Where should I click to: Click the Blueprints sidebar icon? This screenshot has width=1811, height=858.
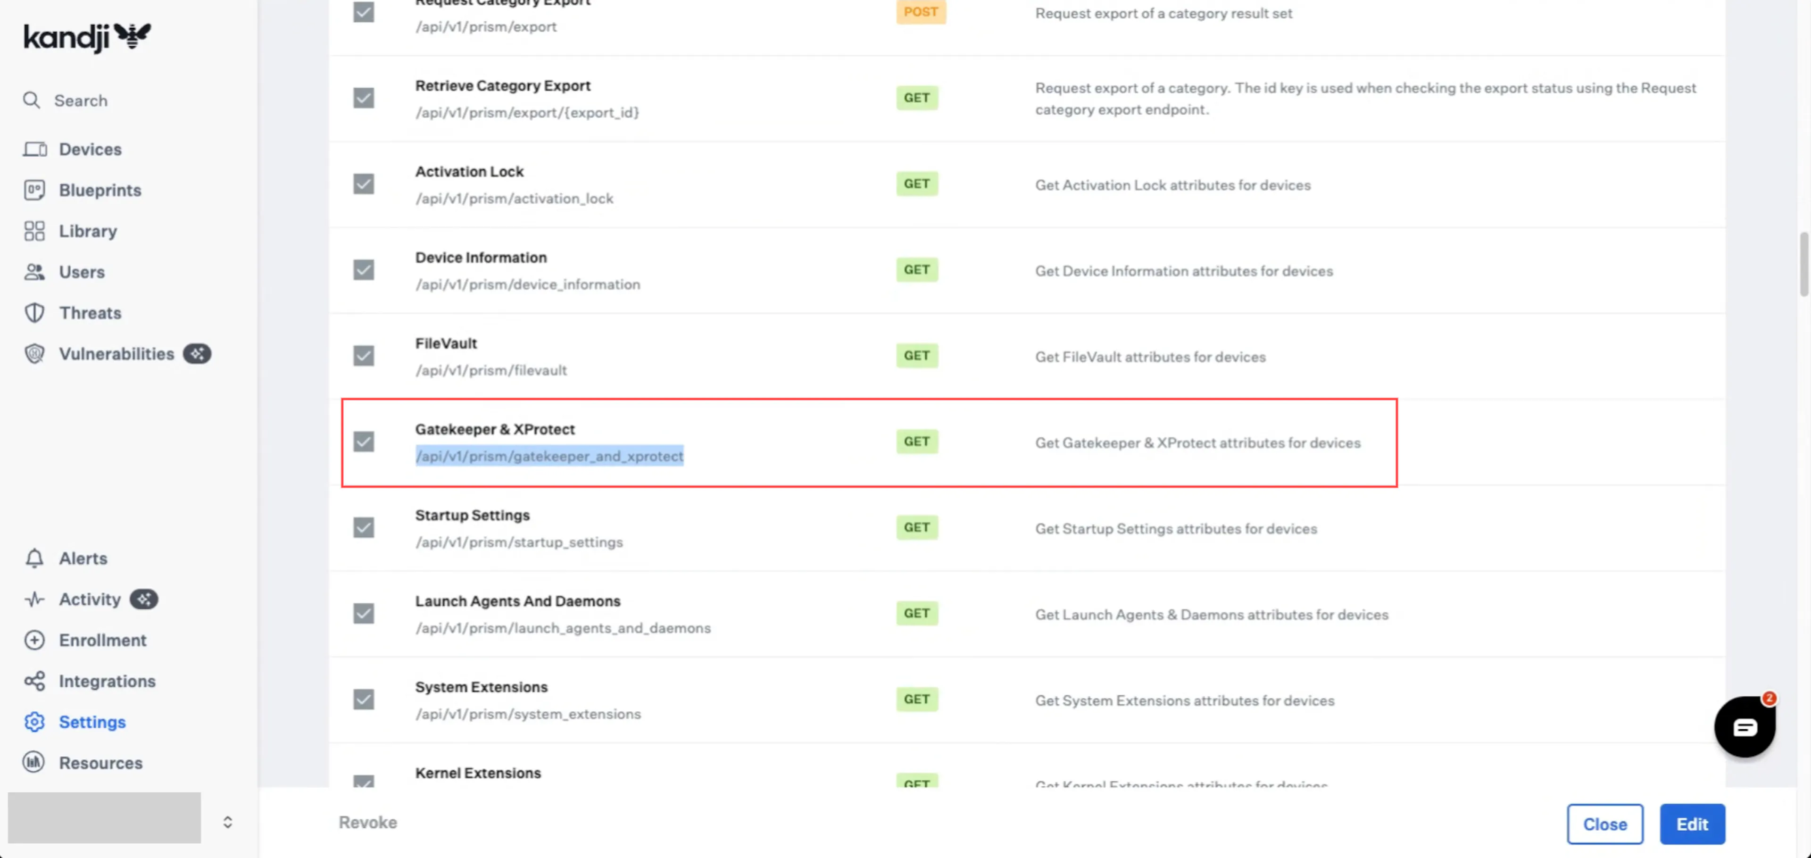pyautogui.click(x=34, y=190)
